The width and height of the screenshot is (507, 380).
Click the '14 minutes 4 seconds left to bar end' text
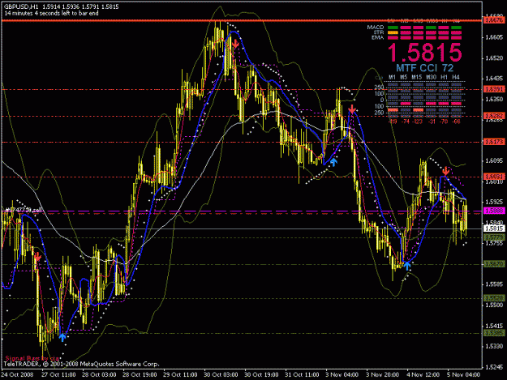click(x=51, y=13)
